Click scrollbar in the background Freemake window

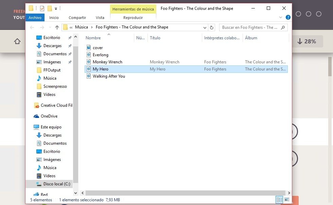coord(330,66)
